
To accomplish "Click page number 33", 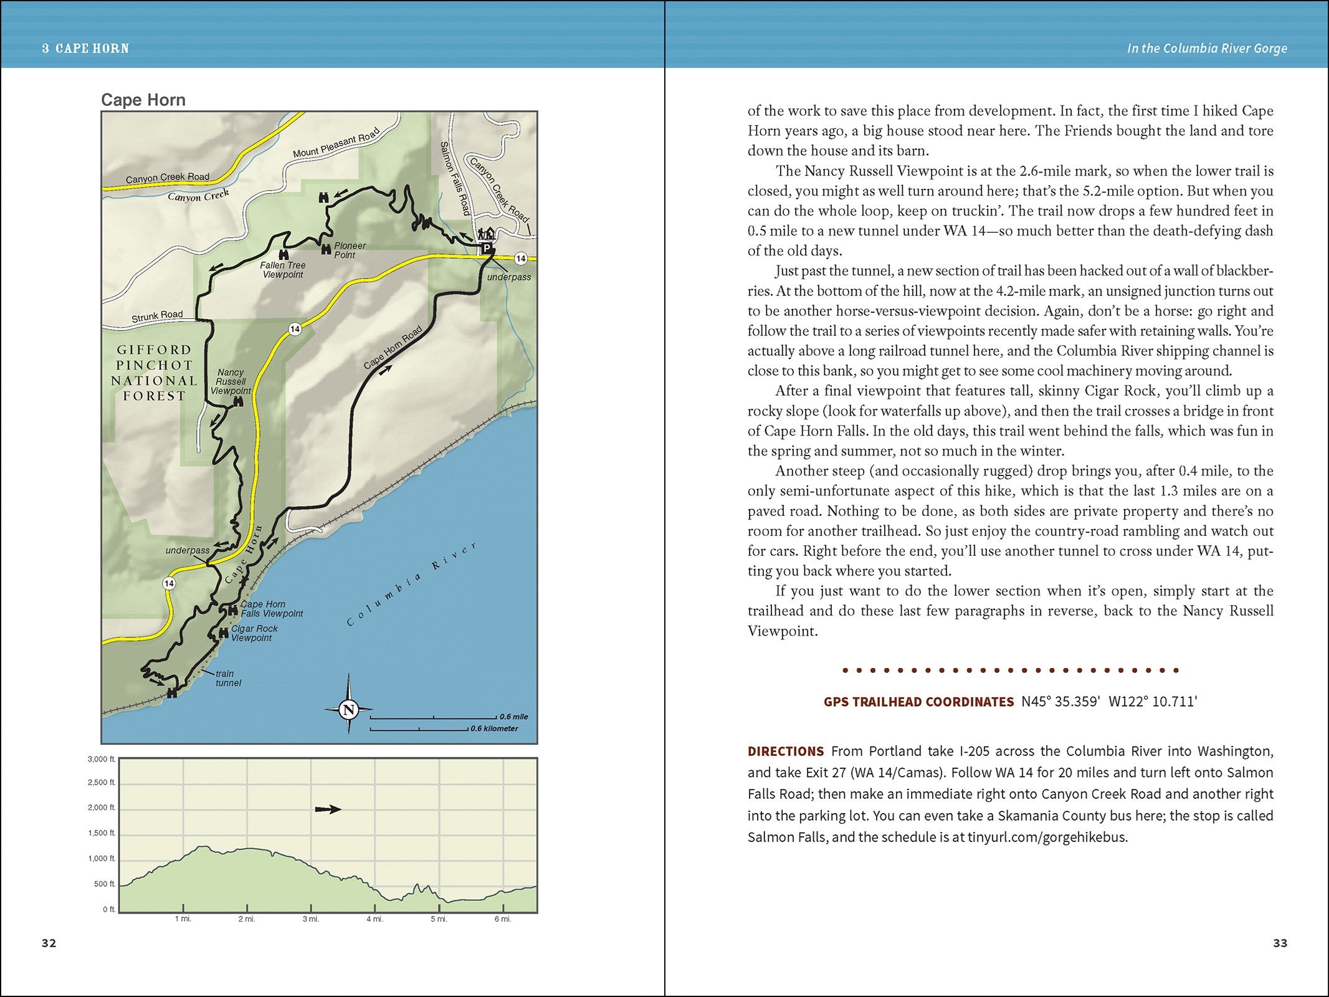I will pyautogui.click(x=1280, y=943).
